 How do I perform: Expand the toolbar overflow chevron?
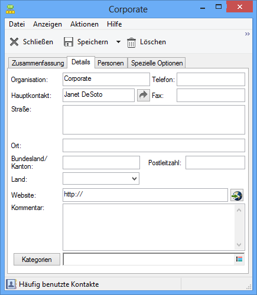[x=248, y=34]
